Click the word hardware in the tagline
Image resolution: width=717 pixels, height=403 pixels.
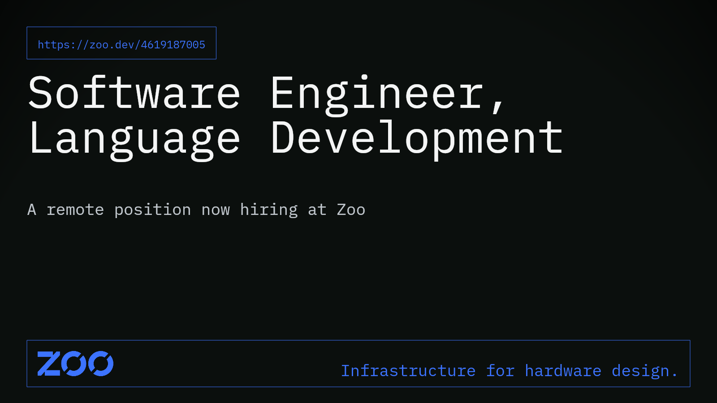[x=563, y=371]
